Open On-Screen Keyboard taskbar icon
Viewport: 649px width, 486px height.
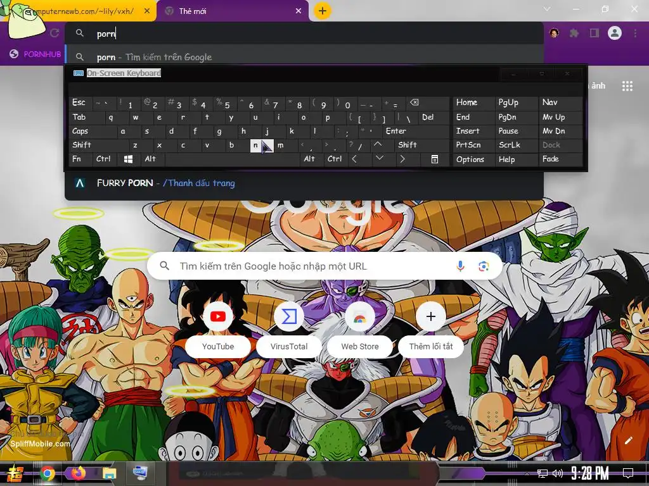coord(140,472)
